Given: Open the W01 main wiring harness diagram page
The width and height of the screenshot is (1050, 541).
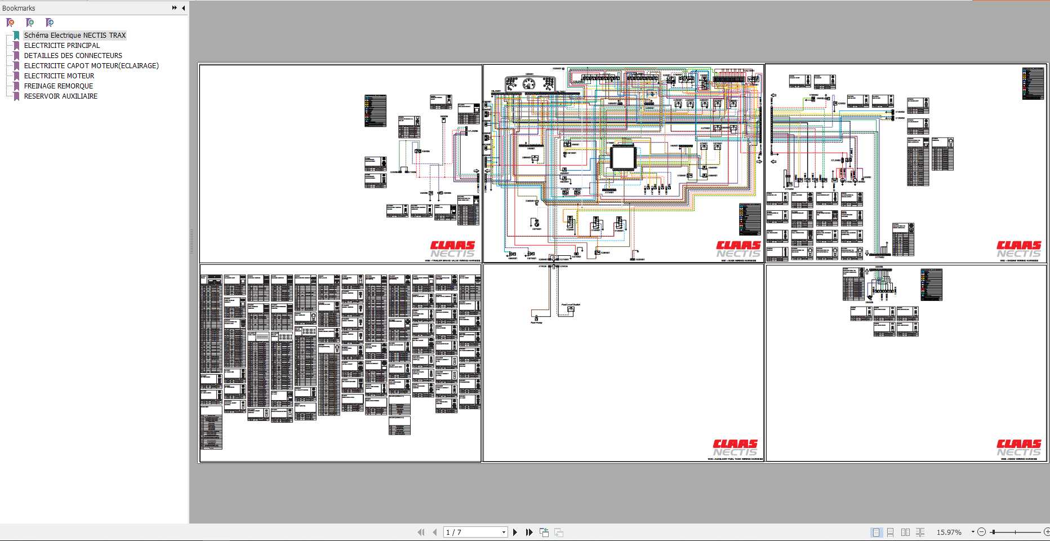Looking at the screenshot, I should pyautogui.click(x=623, y=163).
